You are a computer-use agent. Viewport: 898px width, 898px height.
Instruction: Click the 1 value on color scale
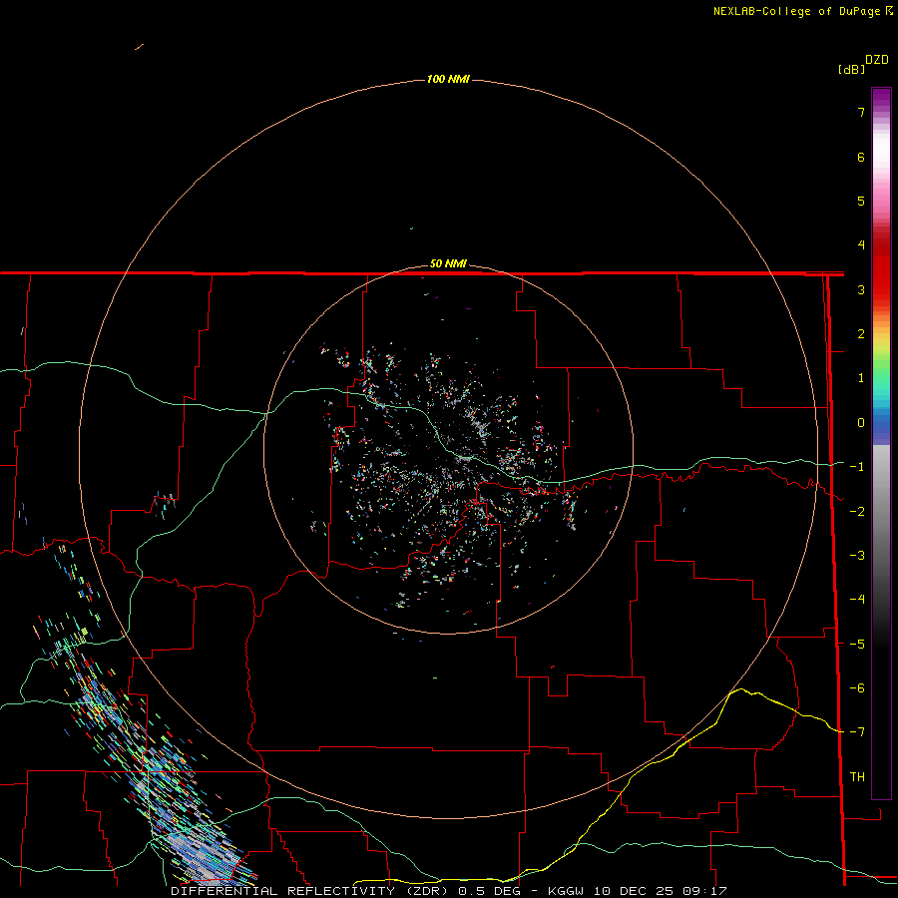coord(861,378)
